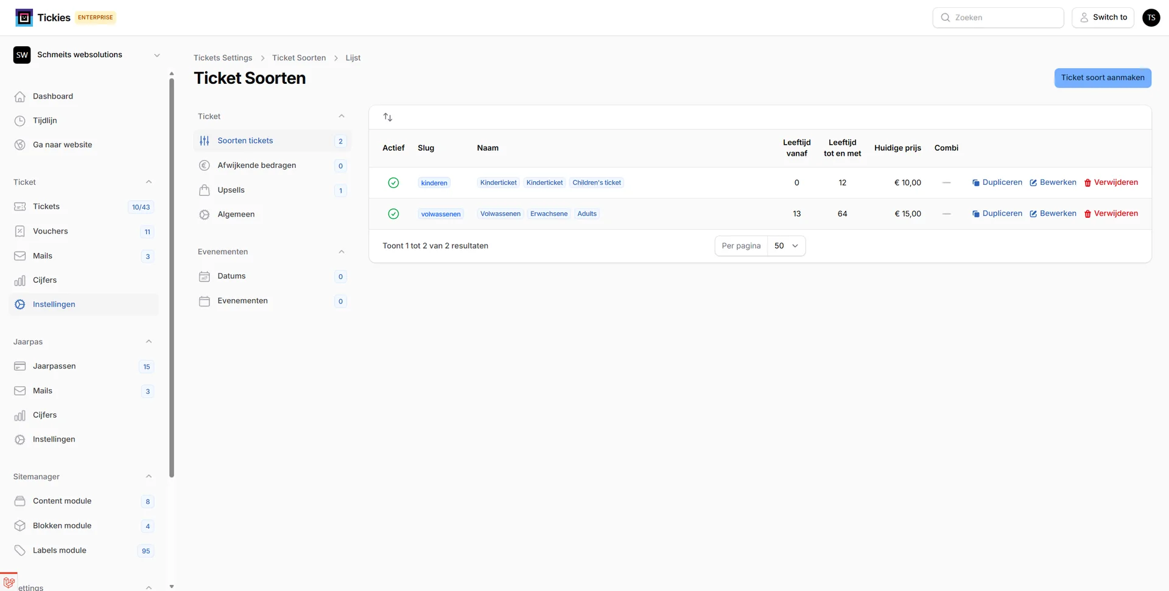This screenshot has width=1169, height=591.
Task: Click the Switch to button
Action: (x=1103, y=18)
